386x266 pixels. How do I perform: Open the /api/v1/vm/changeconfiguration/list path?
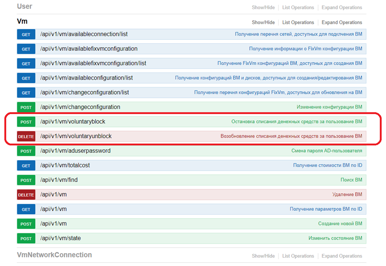pyautogui.click(x=85, y=93)
